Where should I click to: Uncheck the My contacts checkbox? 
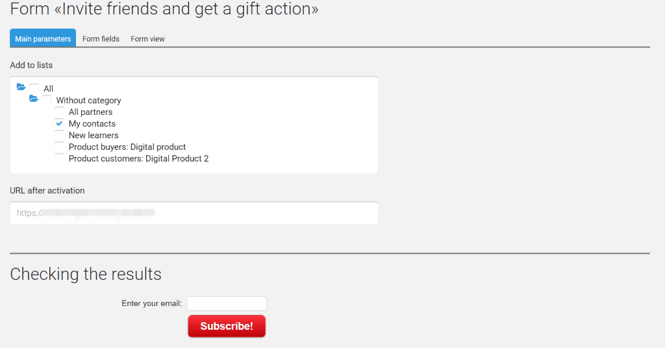click(59, 123)
